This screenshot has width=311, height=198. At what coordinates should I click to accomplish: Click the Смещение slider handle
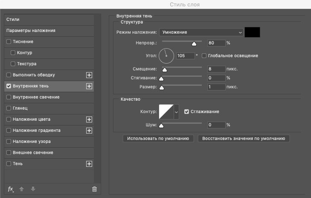[x=165, y=70]
